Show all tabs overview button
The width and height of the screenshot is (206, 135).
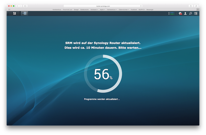pos(196,6)
